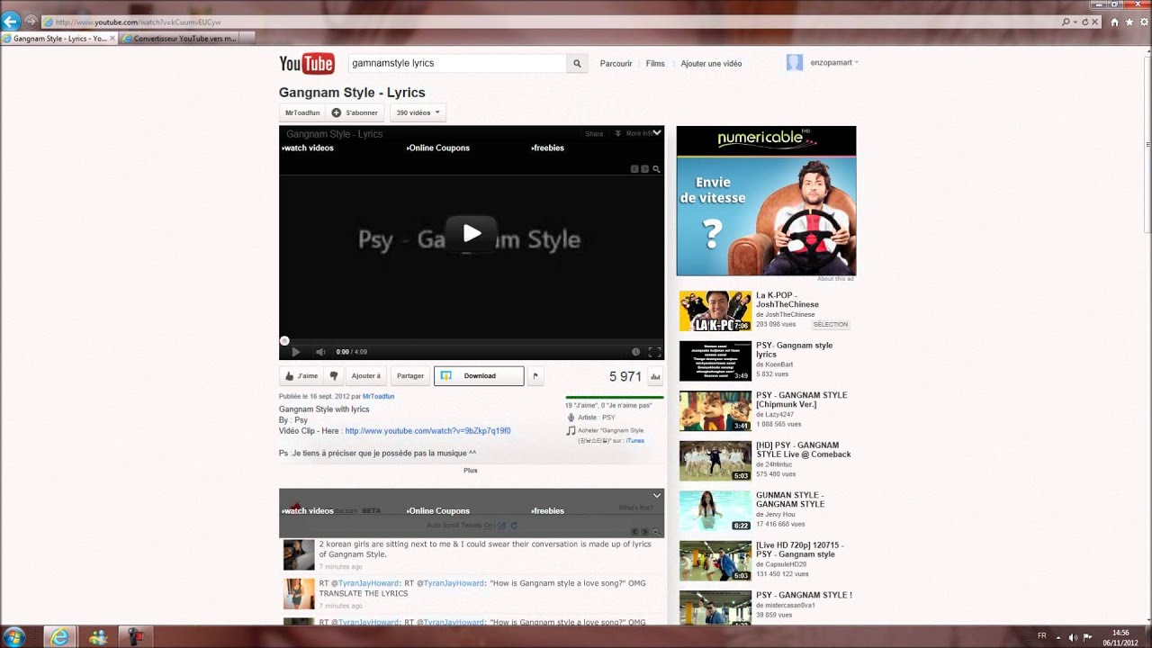The image size is (1152, 648).
Task: Open GUNMAN STYLE video thumbnail
Action: pyautogui.click(x=715, y=511)
